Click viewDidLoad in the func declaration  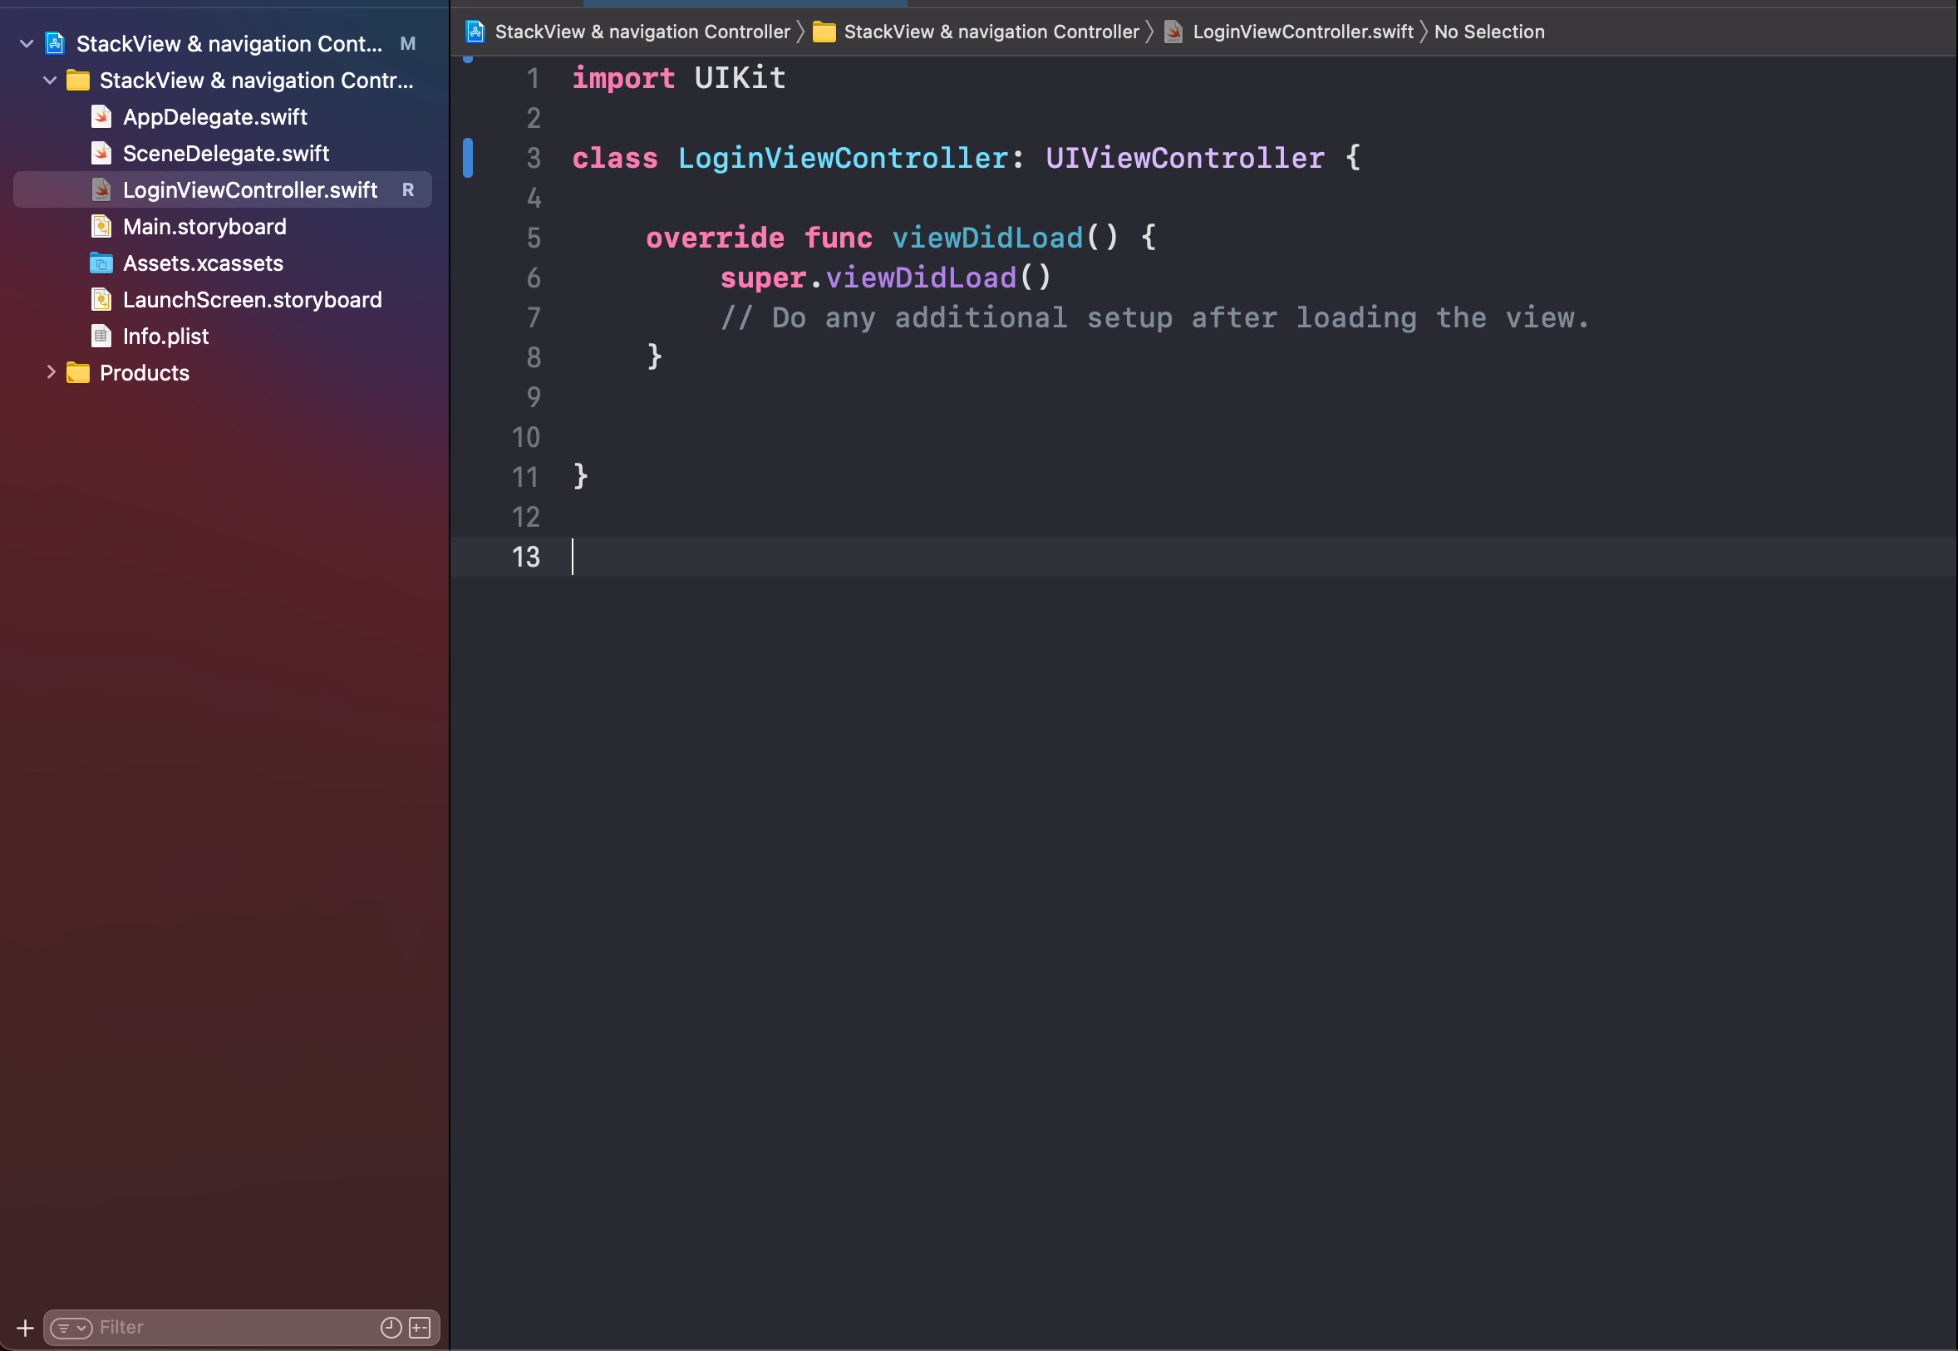[x=988, y=238]
